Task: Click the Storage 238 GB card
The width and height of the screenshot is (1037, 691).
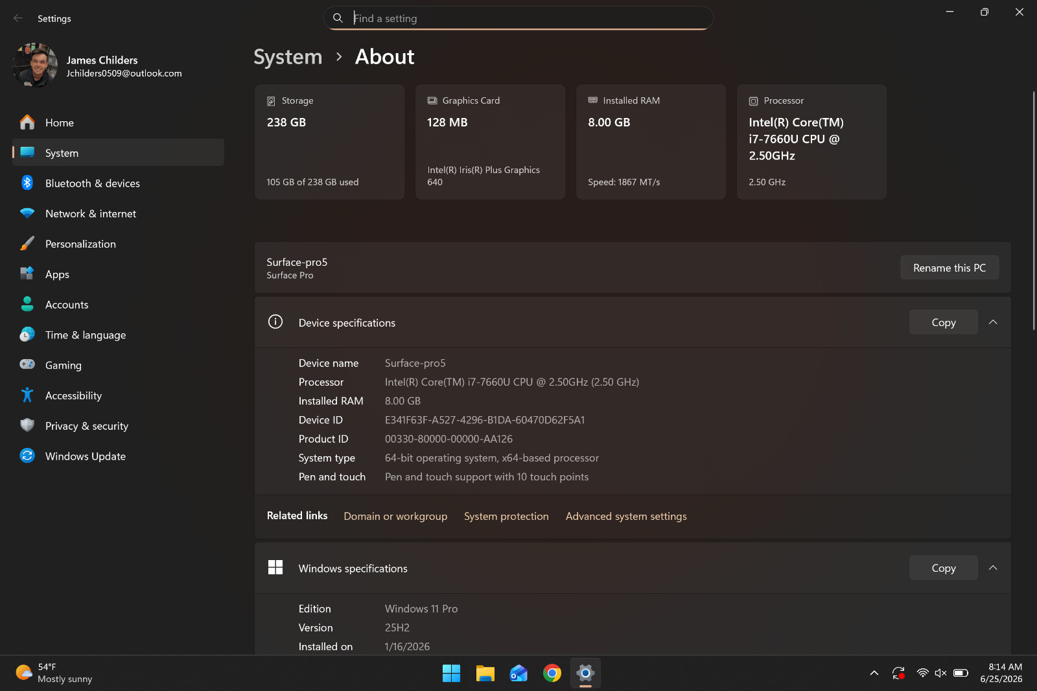Action: [329, 142]
